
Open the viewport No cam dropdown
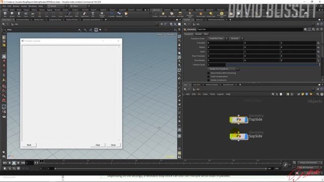[x=171, y=35]
